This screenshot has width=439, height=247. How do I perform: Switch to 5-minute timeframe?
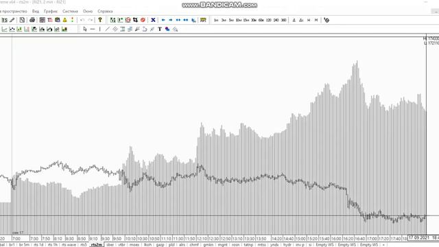[231, 20]
